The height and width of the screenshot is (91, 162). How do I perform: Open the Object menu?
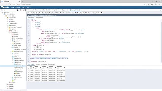click(x=17, y=7)
